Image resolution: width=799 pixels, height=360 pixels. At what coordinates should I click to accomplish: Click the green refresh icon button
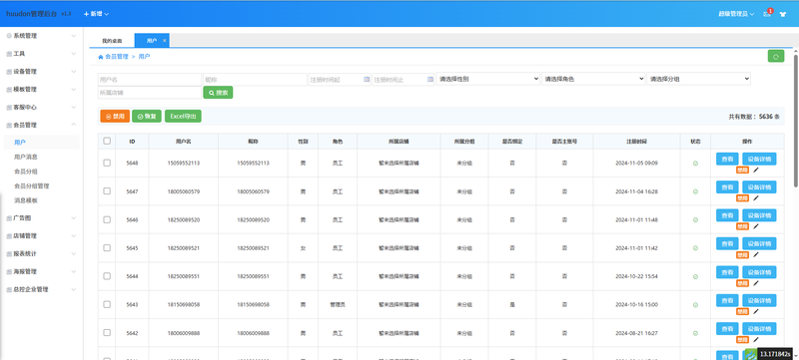point(776,57)
